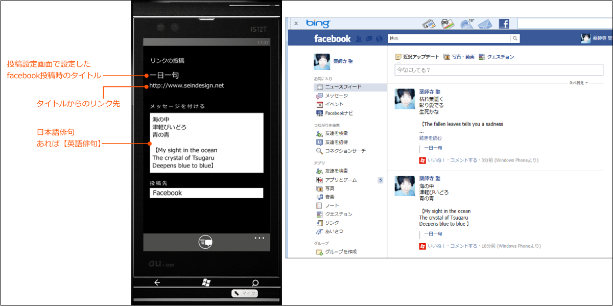
Task: Select the クエスチョン composer tab
Action: 497,57
